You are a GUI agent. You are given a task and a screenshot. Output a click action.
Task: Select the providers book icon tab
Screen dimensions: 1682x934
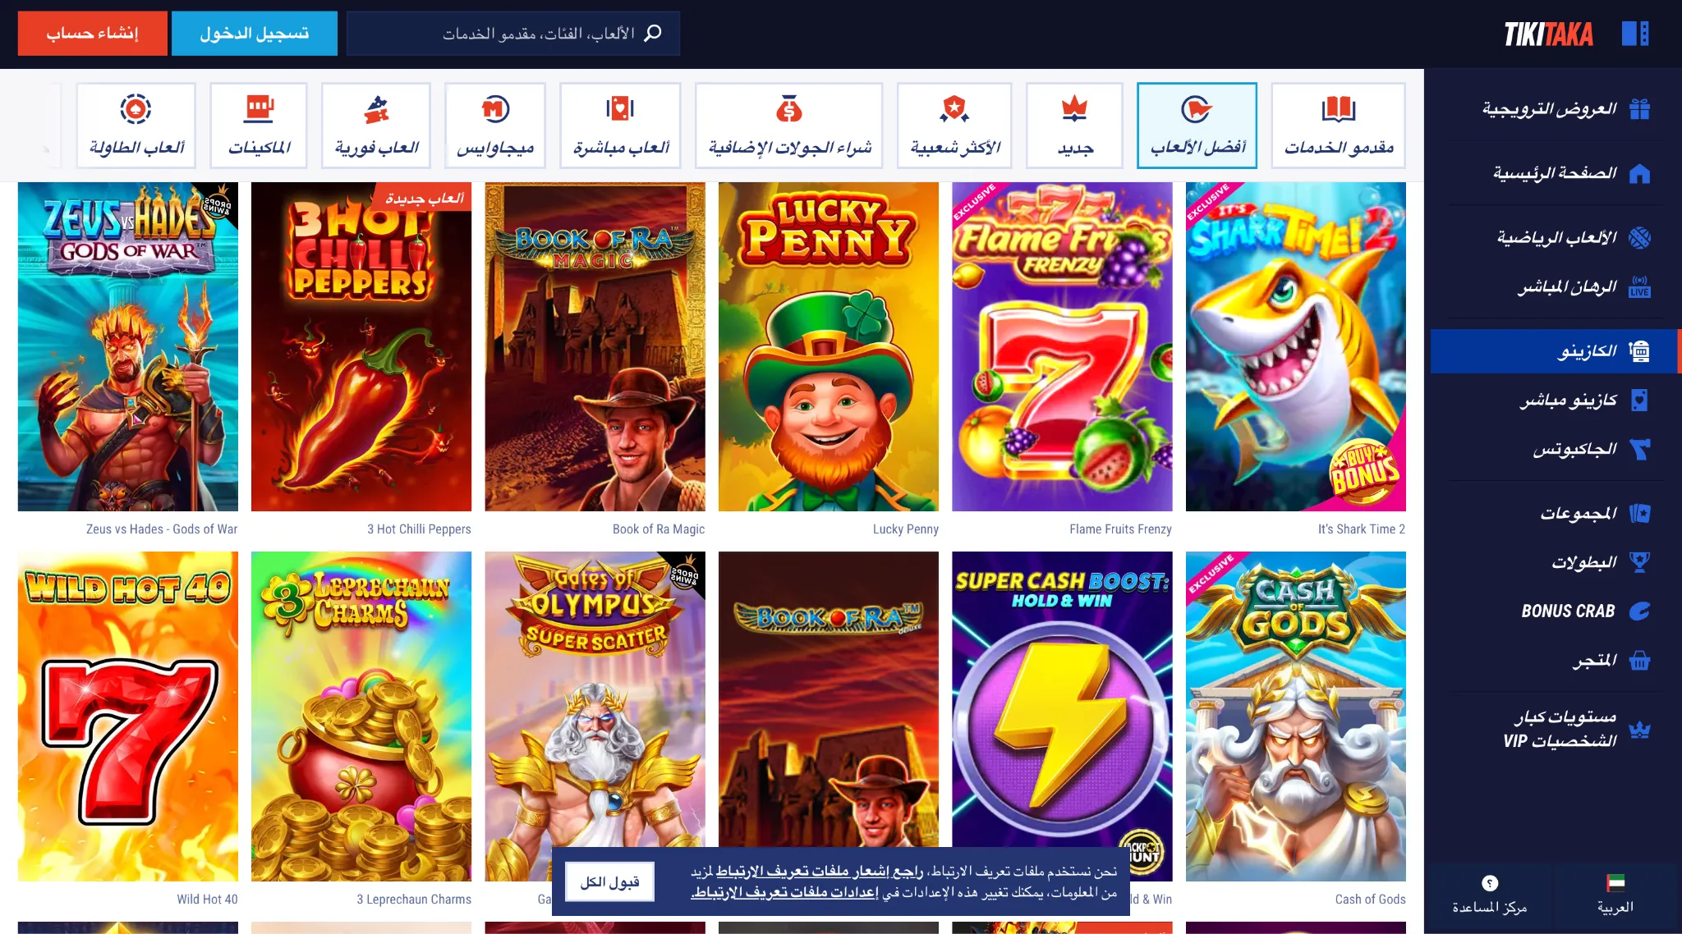pos(1339,109)
